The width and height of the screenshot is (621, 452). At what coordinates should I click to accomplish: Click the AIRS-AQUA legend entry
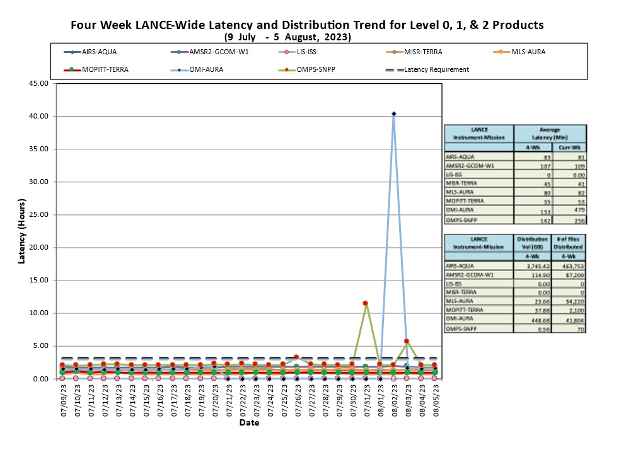[x=90, y=52]
